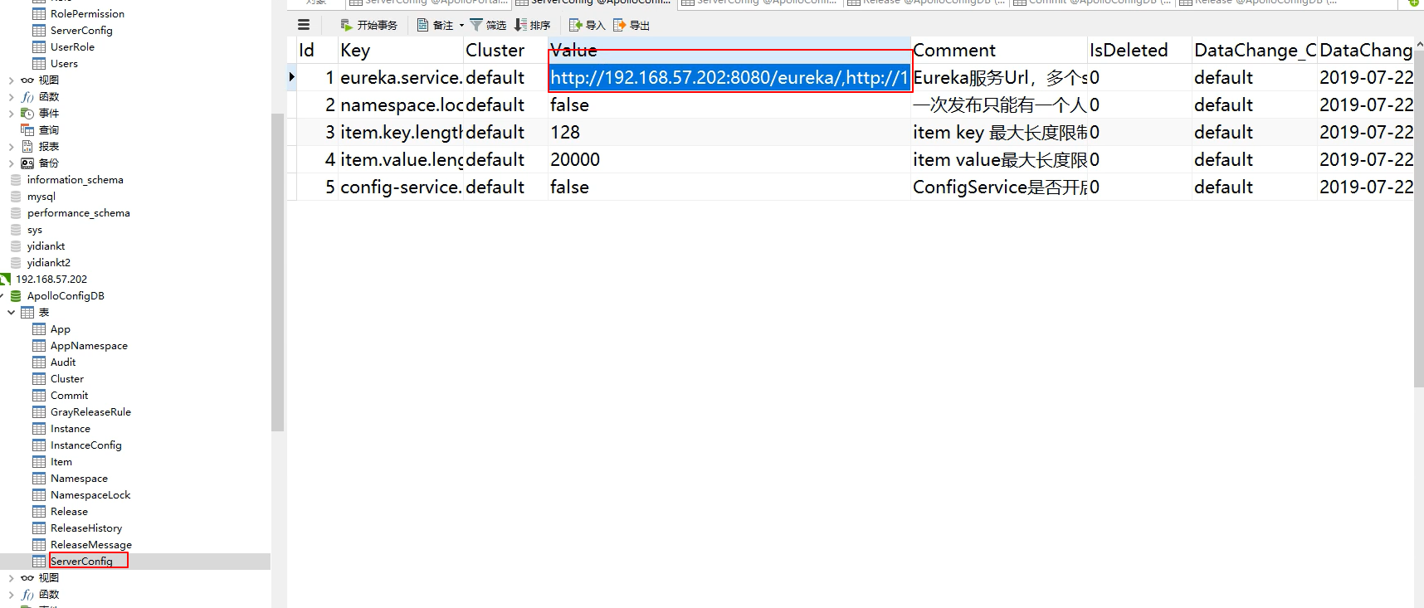Click the database icon beside performance_schema

pos(16,212)
